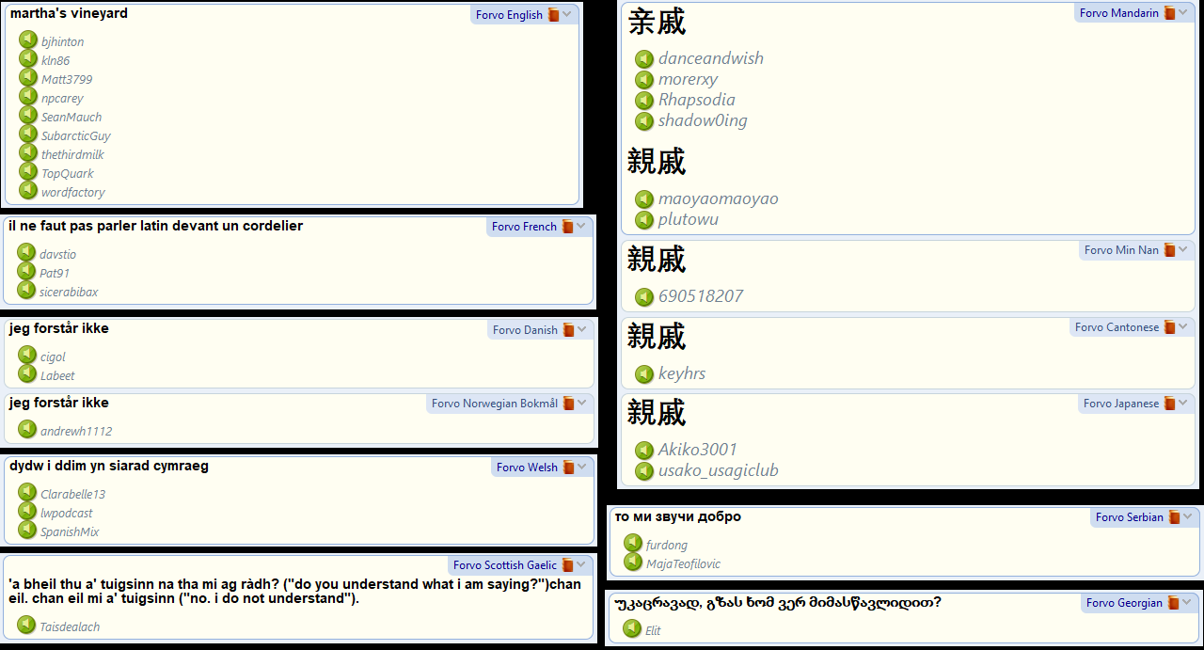The width and height of the screenshot is (1204, 650).
Task: Play bjhinton's pronunciation of martha's vineyard
Action: click(x=28, y=40)
